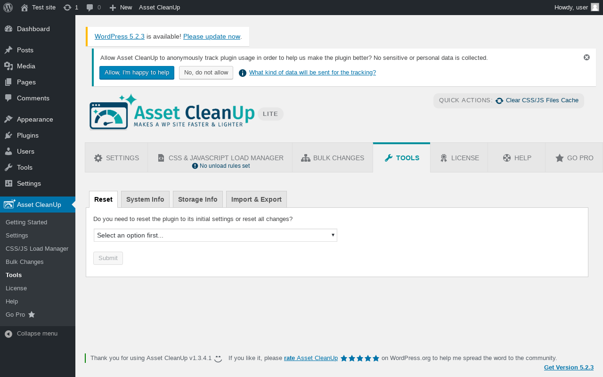Click the 'No unload rules set' notice text

tap(225, 166)
